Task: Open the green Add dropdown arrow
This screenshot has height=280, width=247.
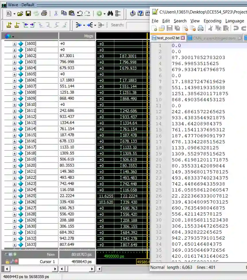Action: coord(104,14)
